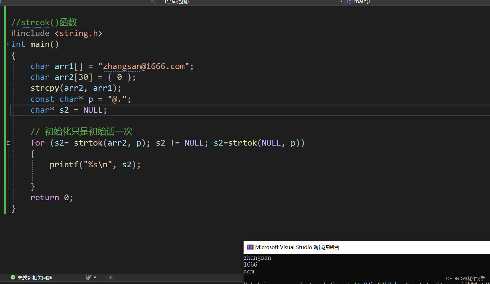Open the project dropdown arrow at top left

coord(152,2)
